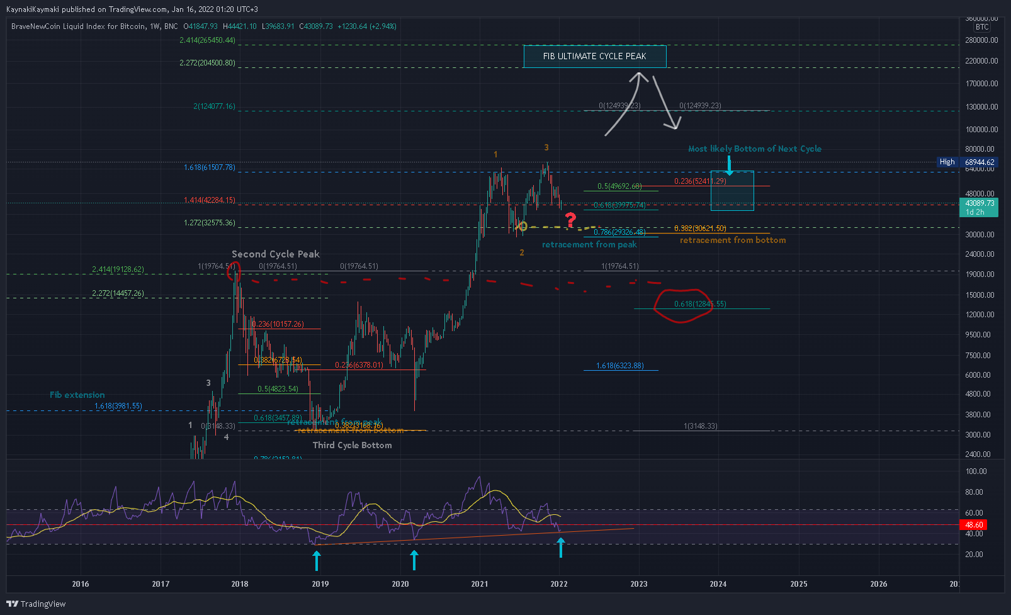Image resolution: width=1011 pixels, height=615 pixels.
Task: Click fib extension label 1.618(6323.88)
Action: (619, 366)
